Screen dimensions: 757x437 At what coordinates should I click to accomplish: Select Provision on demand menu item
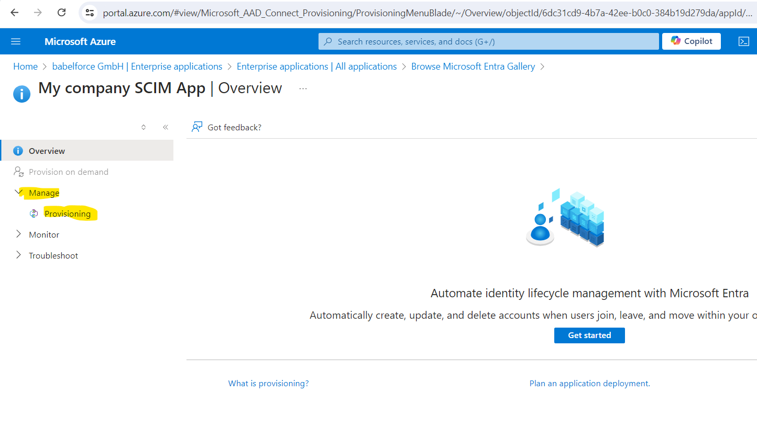pyautogui.click(x=69, y=172)
